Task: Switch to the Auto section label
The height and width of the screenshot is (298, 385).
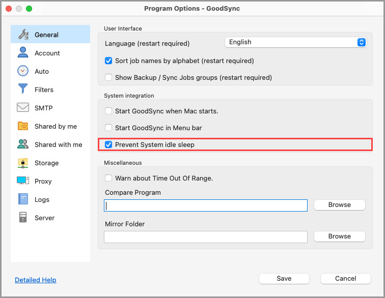Action: point(42,71)
